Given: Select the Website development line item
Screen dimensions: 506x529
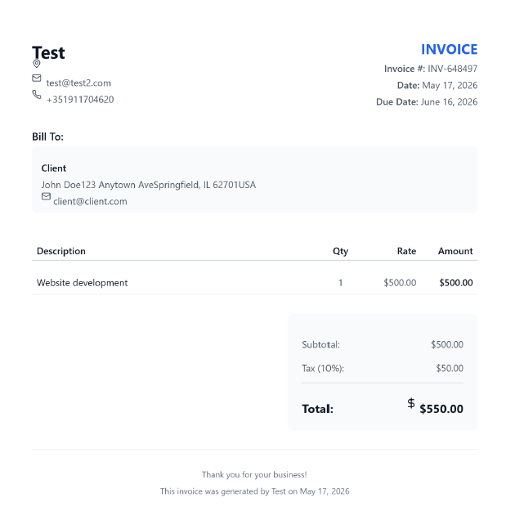Looking at the screenshot, I should [x=255, y=283].
